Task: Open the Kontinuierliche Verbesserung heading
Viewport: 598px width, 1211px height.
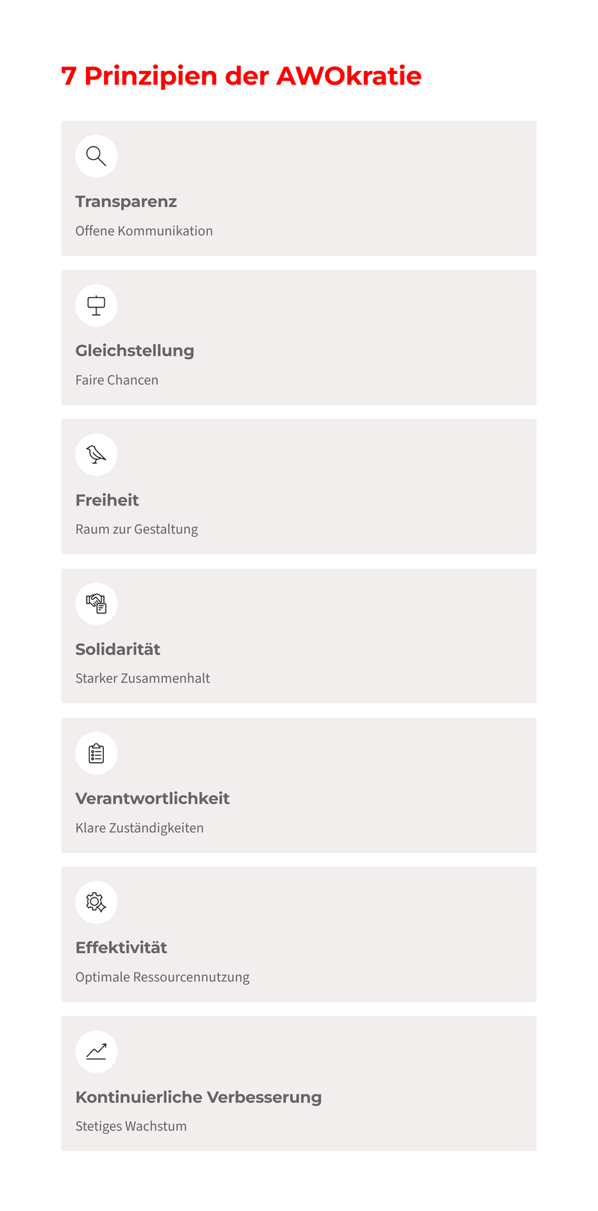Action: (199, 1097)
